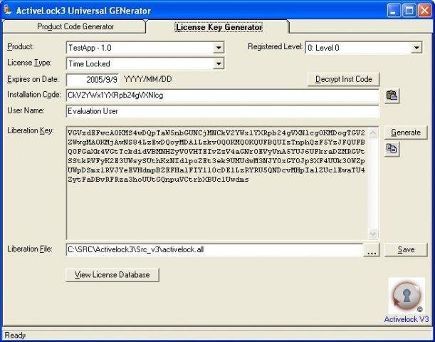Select the License Key Generator tab

click(219, 27)
